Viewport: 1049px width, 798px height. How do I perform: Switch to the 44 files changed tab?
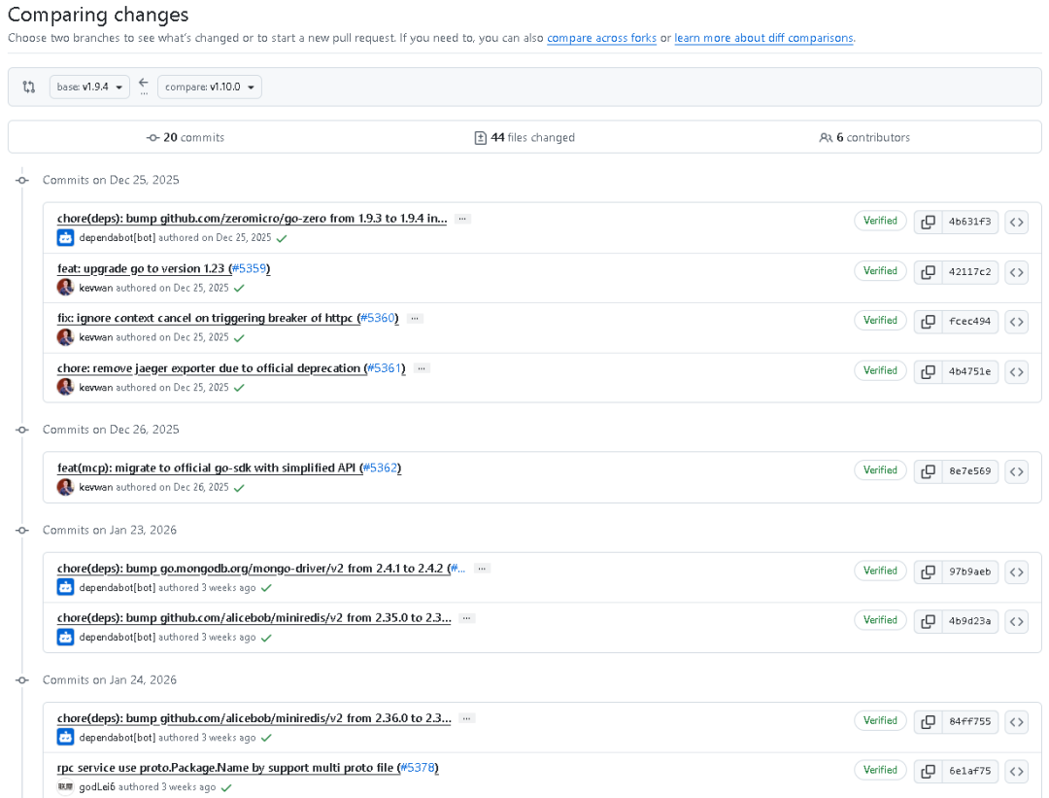[x=524, y=138]
